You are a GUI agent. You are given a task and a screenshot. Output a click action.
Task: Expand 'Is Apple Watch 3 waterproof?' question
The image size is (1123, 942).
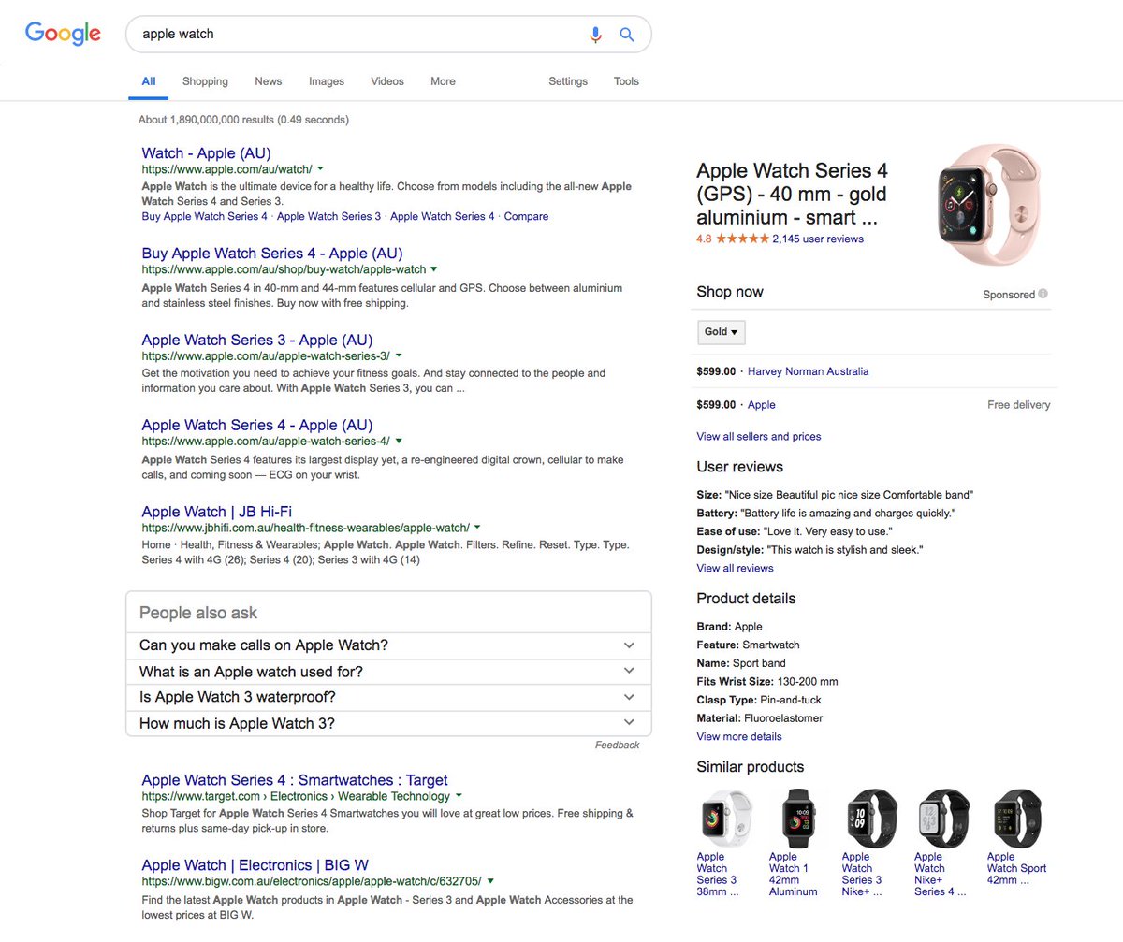388,698
